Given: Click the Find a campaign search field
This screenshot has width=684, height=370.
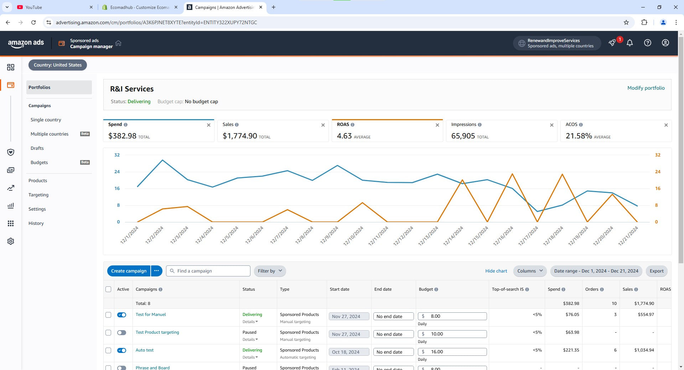Looking at the screenshot, I should pos(208,271).
